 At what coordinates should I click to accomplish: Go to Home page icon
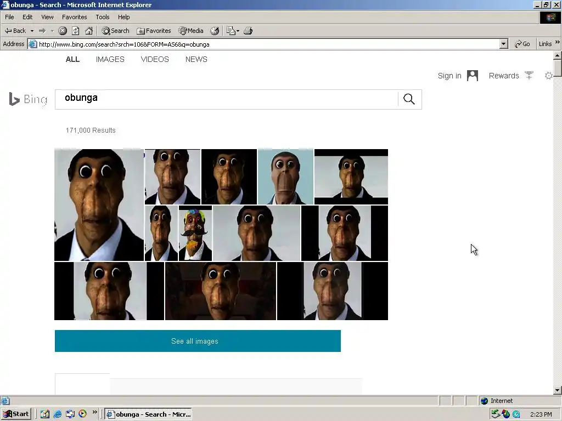pos(89,31)
